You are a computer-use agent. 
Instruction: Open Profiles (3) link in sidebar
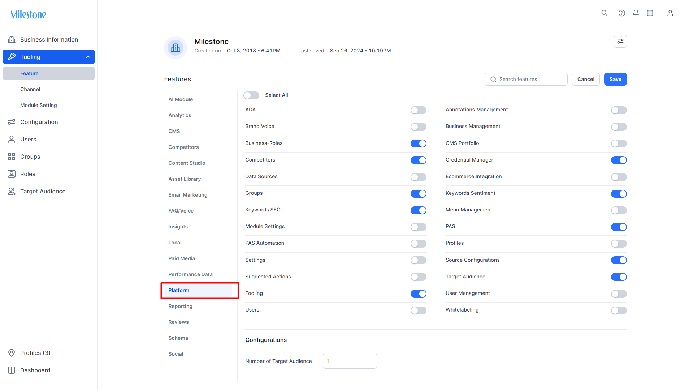point(49,353)
